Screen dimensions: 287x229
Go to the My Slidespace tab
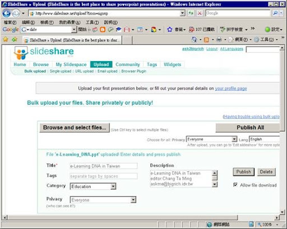click(71, 65)
